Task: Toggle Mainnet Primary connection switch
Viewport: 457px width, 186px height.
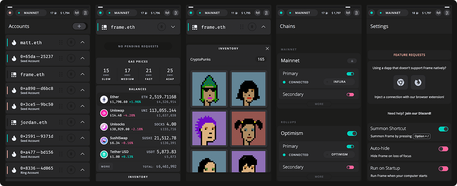Action: (350, 74)
